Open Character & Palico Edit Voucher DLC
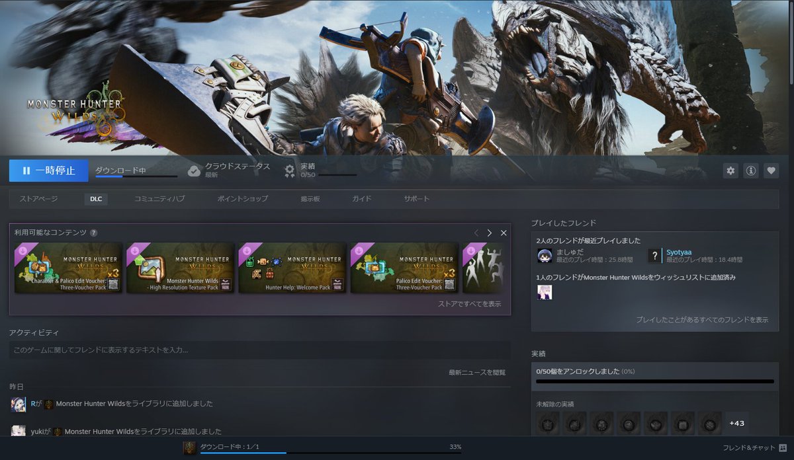 [69, 268]
